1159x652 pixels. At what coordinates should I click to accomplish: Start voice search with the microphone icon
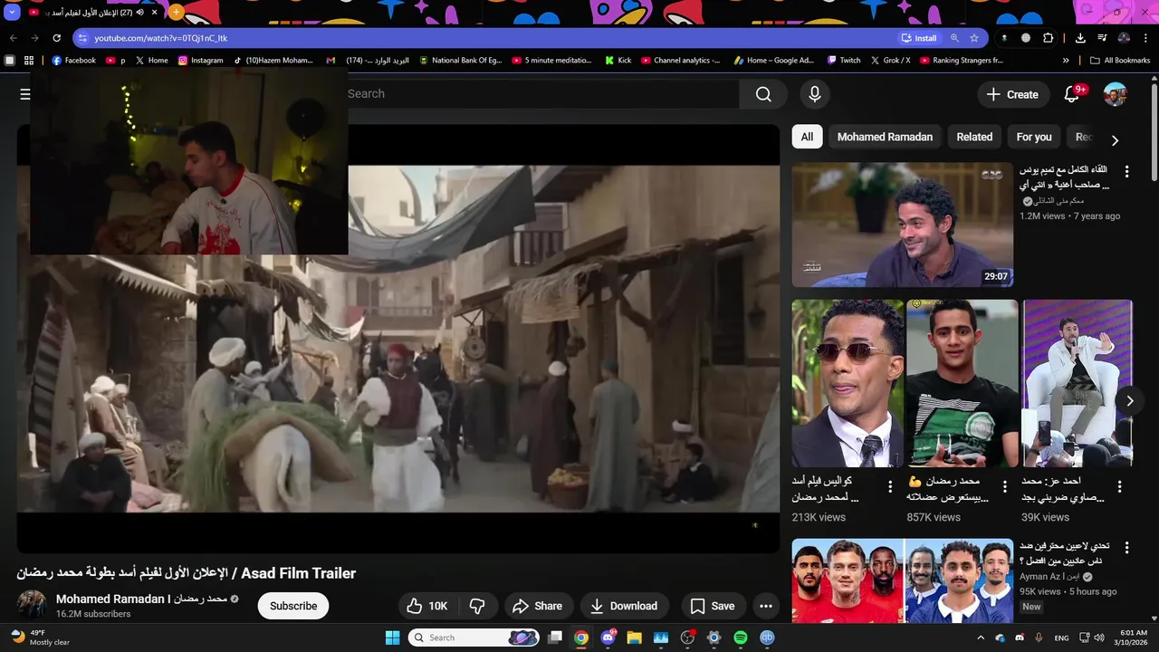click(x=814, y=94)
